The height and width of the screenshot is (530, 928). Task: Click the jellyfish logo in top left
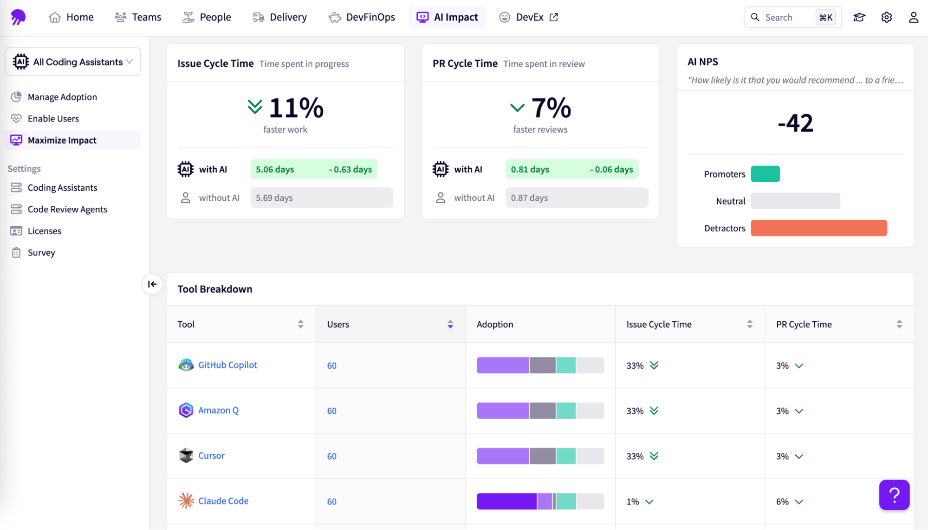pyautogui.click(x=18, y=17)
